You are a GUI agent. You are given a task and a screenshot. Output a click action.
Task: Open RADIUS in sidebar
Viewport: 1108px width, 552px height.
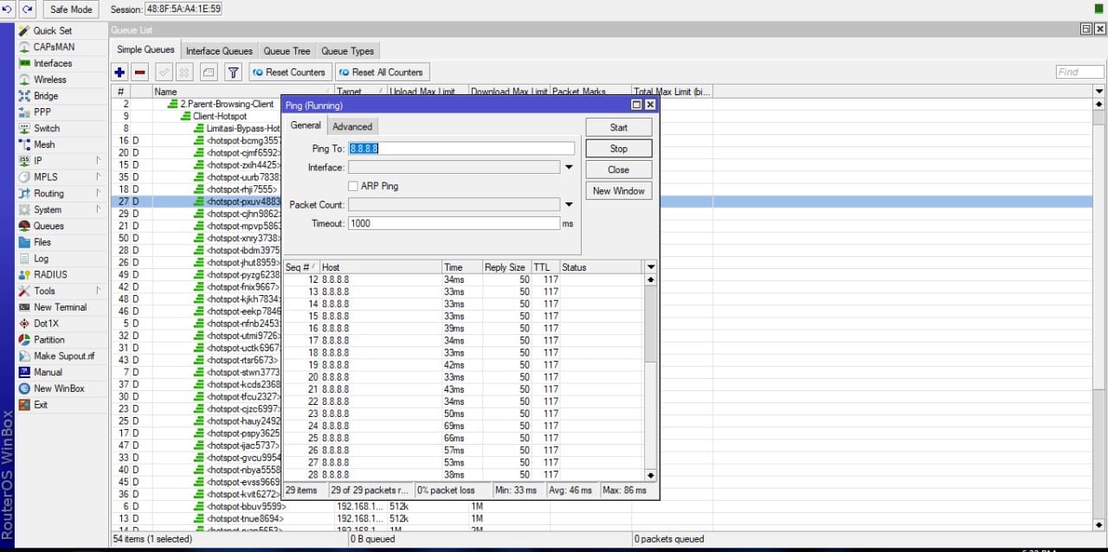50,274
